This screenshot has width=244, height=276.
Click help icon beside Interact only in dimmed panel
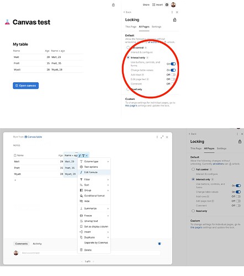pos(213,179)
